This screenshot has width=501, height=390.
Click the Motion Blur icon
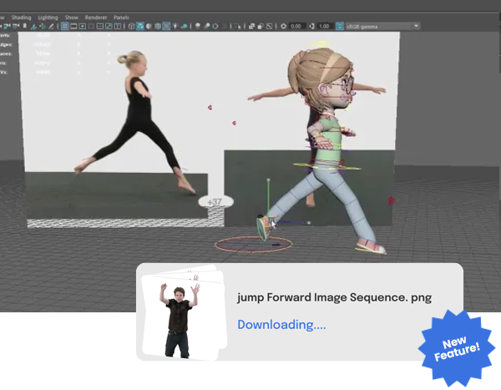pyautogui.click(x=207, y=26)
